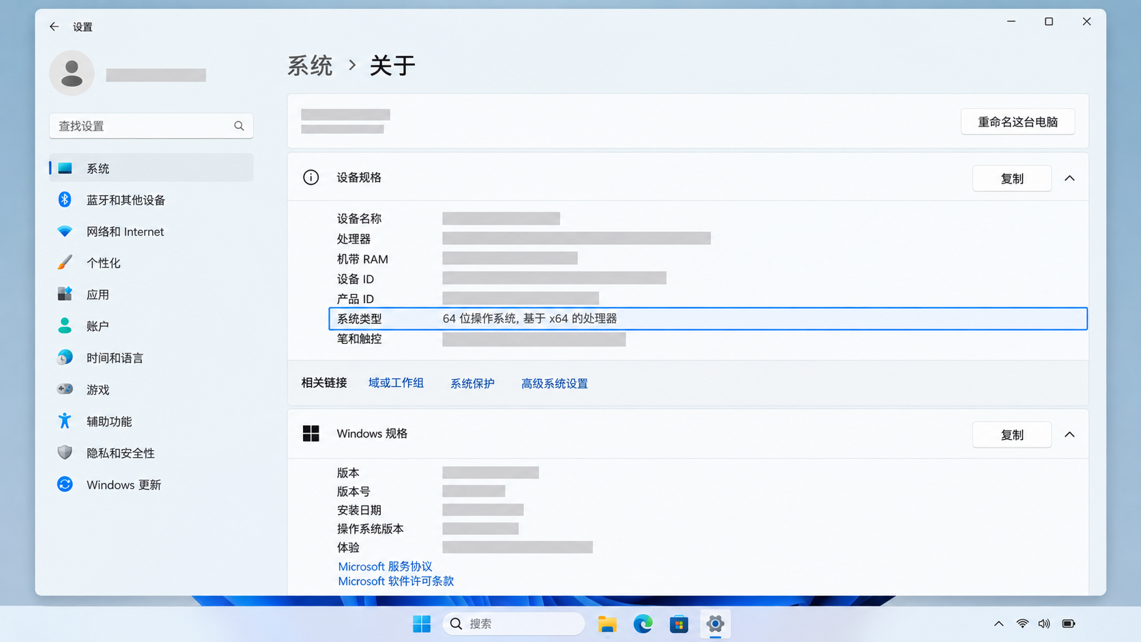Open 辅助功能 settings category
The image size is (1141, 642).
[151, 421]
